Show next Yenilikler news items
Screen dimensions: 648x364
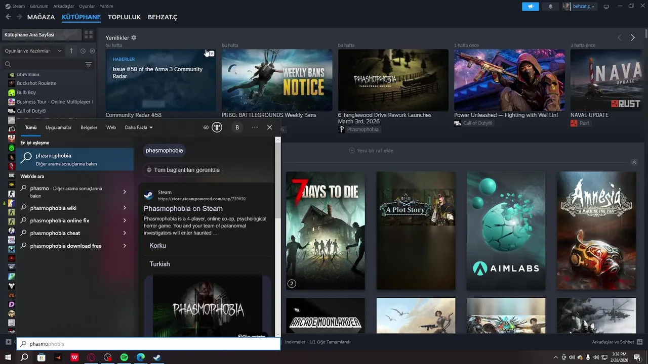tap(633, 38)
